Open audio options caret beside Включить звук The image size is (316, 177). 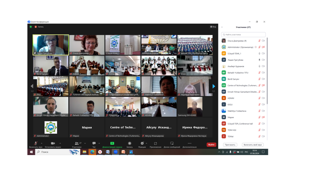click(x=42, y=143)
